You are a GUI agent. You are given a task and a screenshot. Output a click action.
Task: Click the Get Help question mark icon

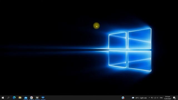click(x=123, y=98)
